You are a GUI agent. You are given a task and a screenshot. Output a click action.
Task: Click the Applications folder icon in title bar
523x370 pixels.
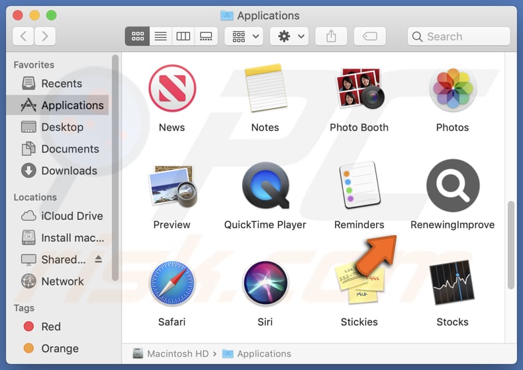click(227, 15)
